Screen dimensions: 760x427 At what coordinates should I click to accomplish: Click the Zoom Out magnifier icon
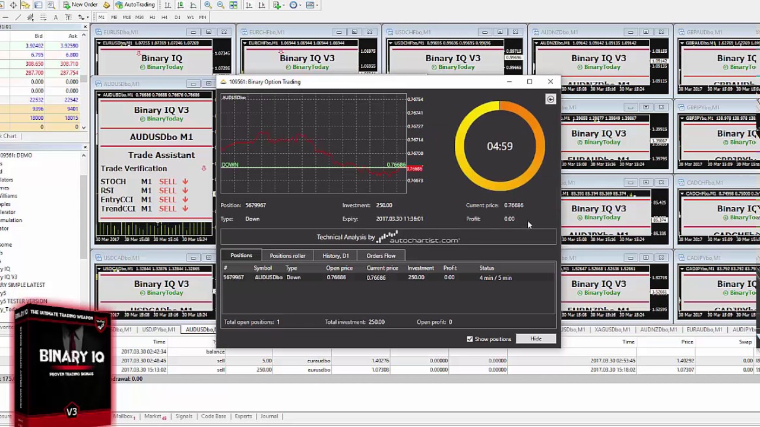point(220,5)
